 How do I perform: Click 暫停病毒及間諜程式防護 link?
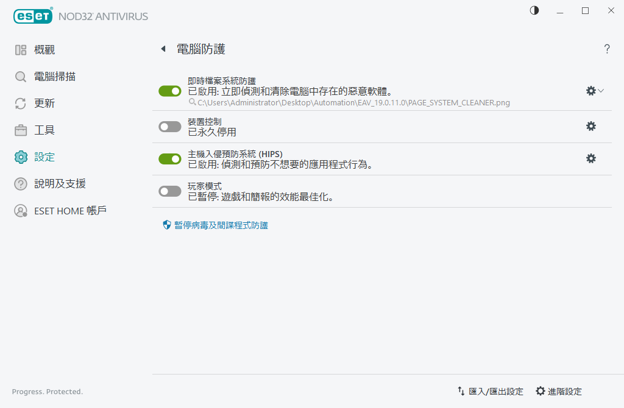[221, 225]
